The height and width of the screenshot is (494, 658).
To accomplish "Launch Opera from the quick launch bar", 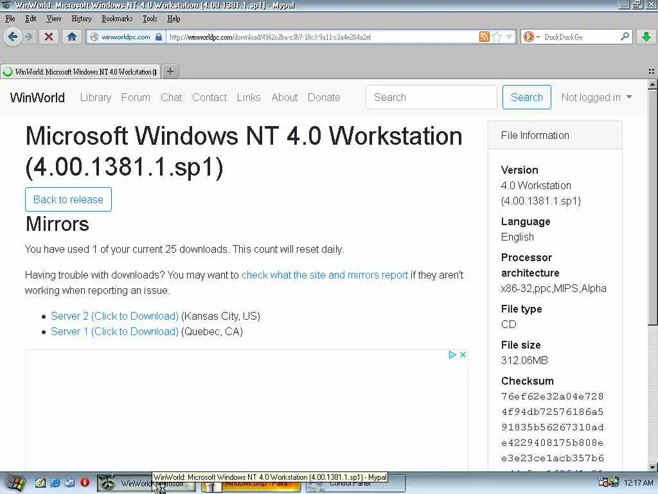I will (85, 482).
